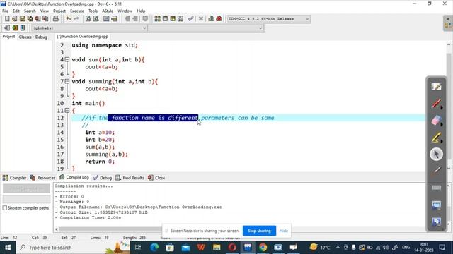Open the empty function members dropdown
The width and height of the screenshot is (453, 254).
point(260,28)
